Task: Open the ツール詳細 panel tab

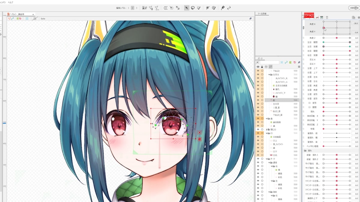Action: (262, 14)
